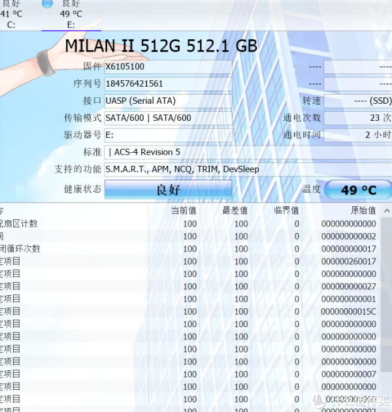Click the firmware field X6105100
The image size is (392, 412).
(169, 67)
